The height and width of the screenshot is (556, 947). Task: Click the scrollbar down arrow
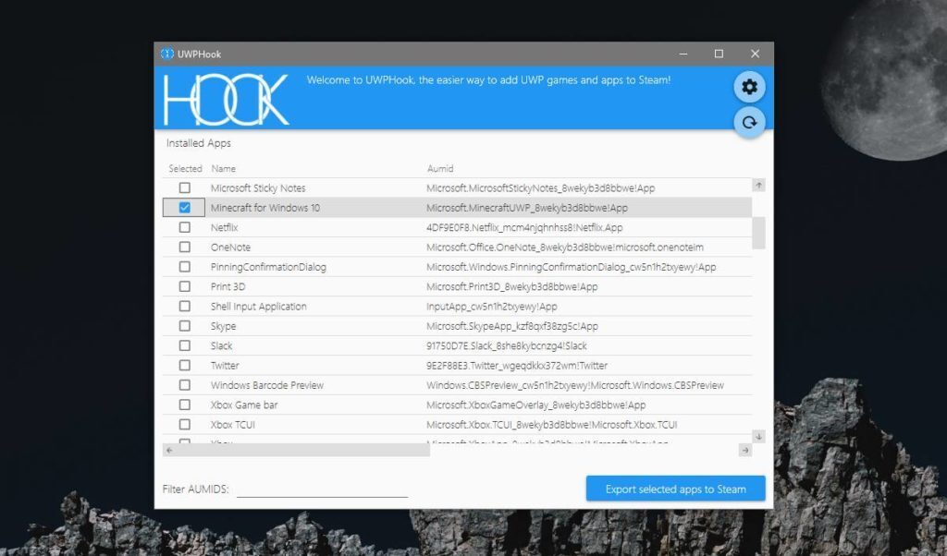[757, 434]
